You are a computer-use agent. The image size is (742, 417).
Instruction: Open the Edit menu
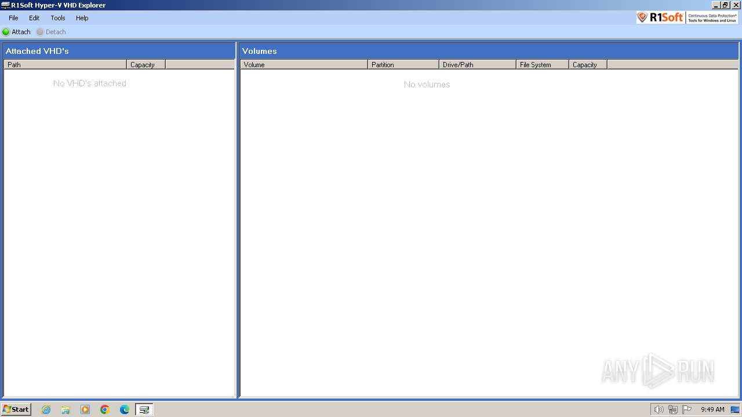[34, 18]
